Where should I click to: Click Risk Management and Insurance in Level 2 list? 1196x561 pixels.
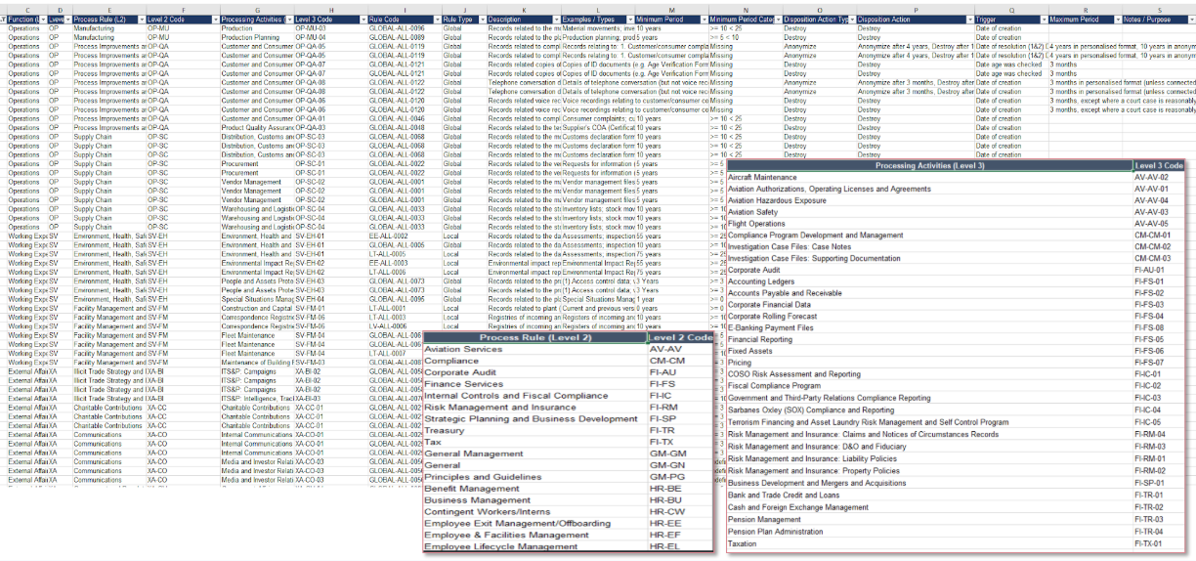pos(534,408)
